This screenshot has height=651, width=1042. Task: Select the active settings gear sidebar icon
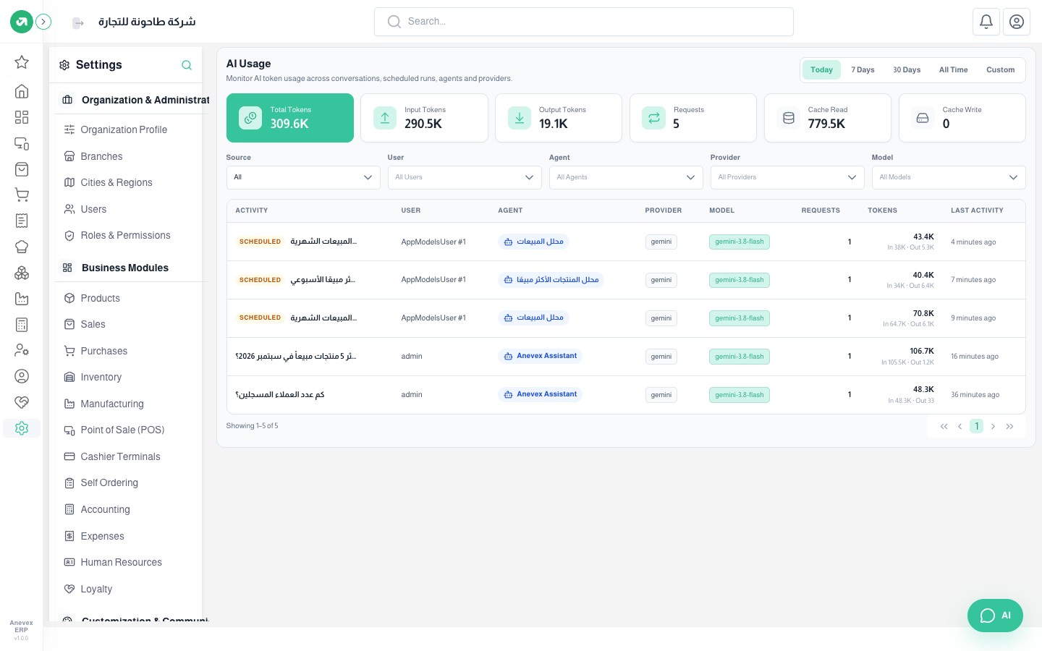click(22, 428)
